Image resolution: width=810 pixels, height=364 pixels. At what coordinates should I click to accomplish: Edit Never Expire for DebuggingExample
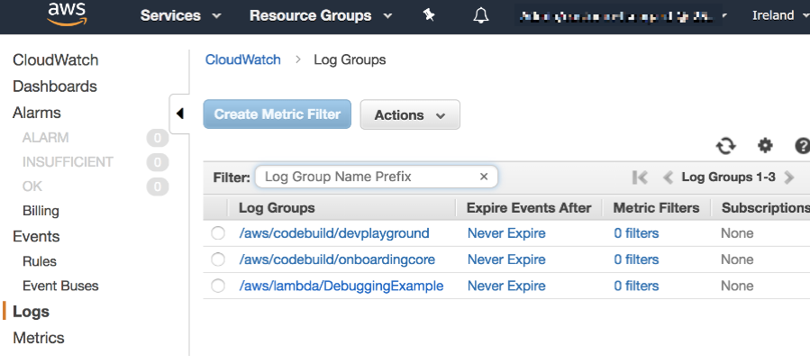506,286
